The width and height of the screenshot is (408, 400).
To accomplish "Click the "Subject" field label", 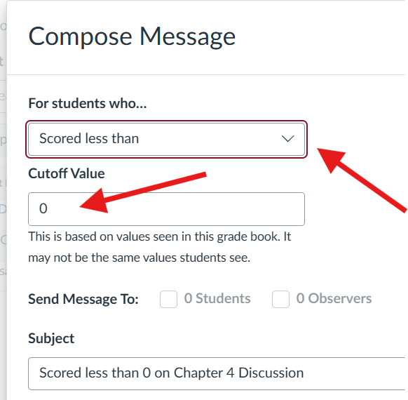I will click(51, 338).
